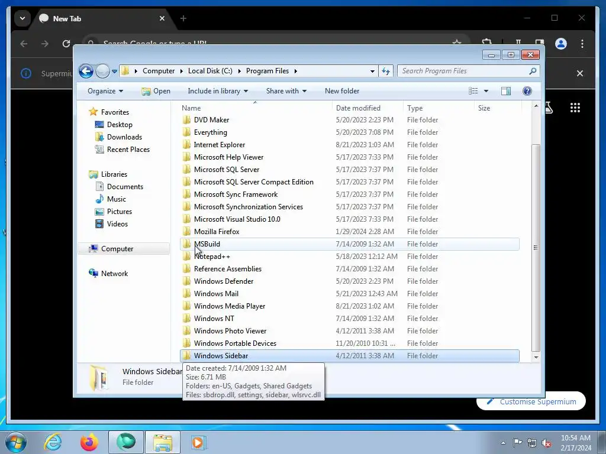The image size is (606, 454).
Task: Click the file list scroll up arrow
Action: click(536, 106)
